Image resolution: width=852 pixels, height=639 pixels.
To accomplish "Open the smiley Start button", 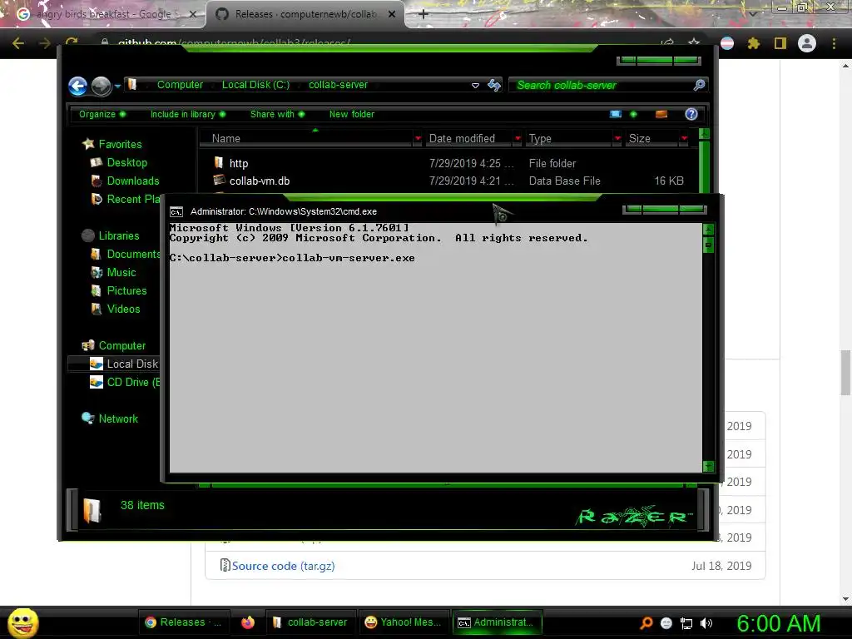I will [x=22, y=622].
